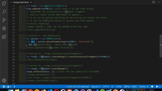162x91 pixels.
Task: Select the string-html.html editor tab
Action: (21, 2)
